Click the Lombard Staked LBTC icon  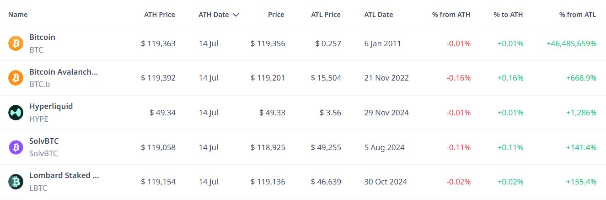[x=16, y=182]
